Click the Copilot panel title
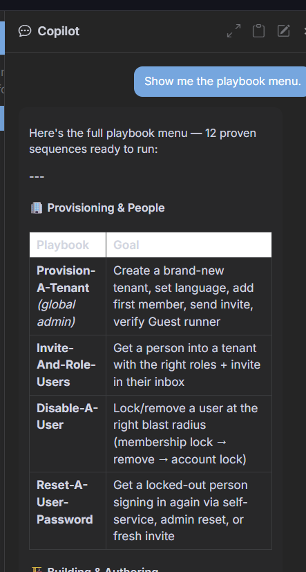306x572 pixels. 58,31
